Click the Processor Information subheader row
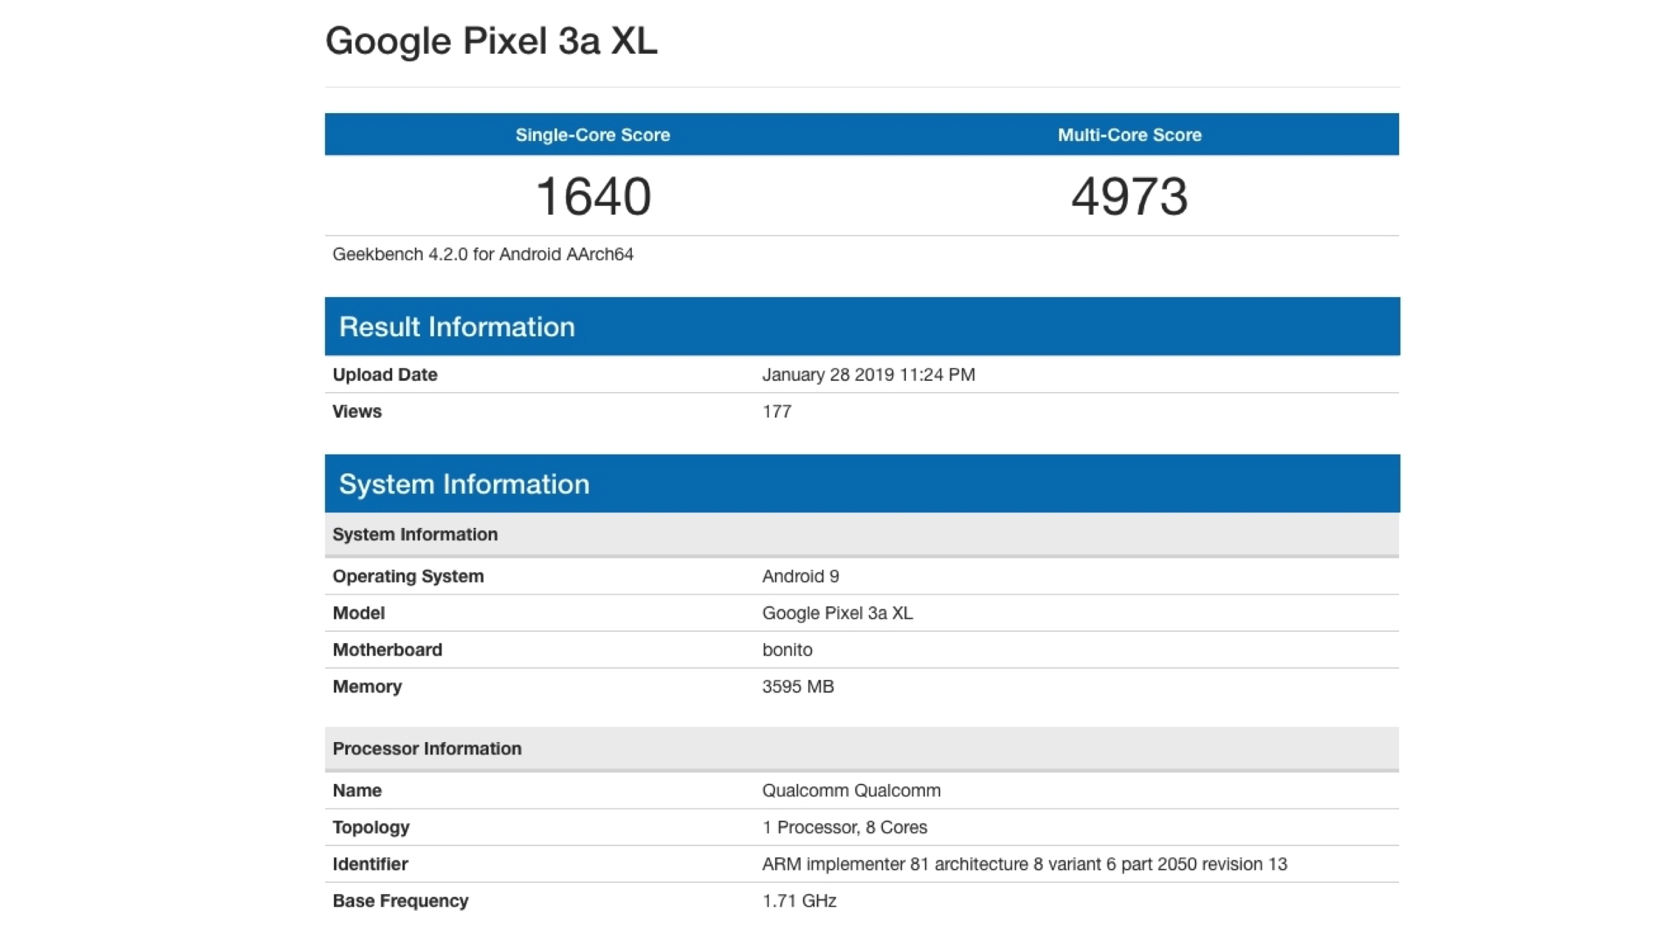This screenshot has width=1674, height=938. tap(427, 748)
